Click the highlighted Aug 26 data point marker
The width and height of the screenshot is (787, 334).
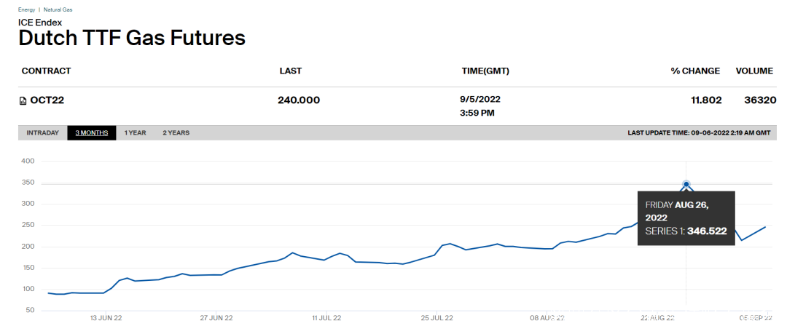(x=686, y=184)
